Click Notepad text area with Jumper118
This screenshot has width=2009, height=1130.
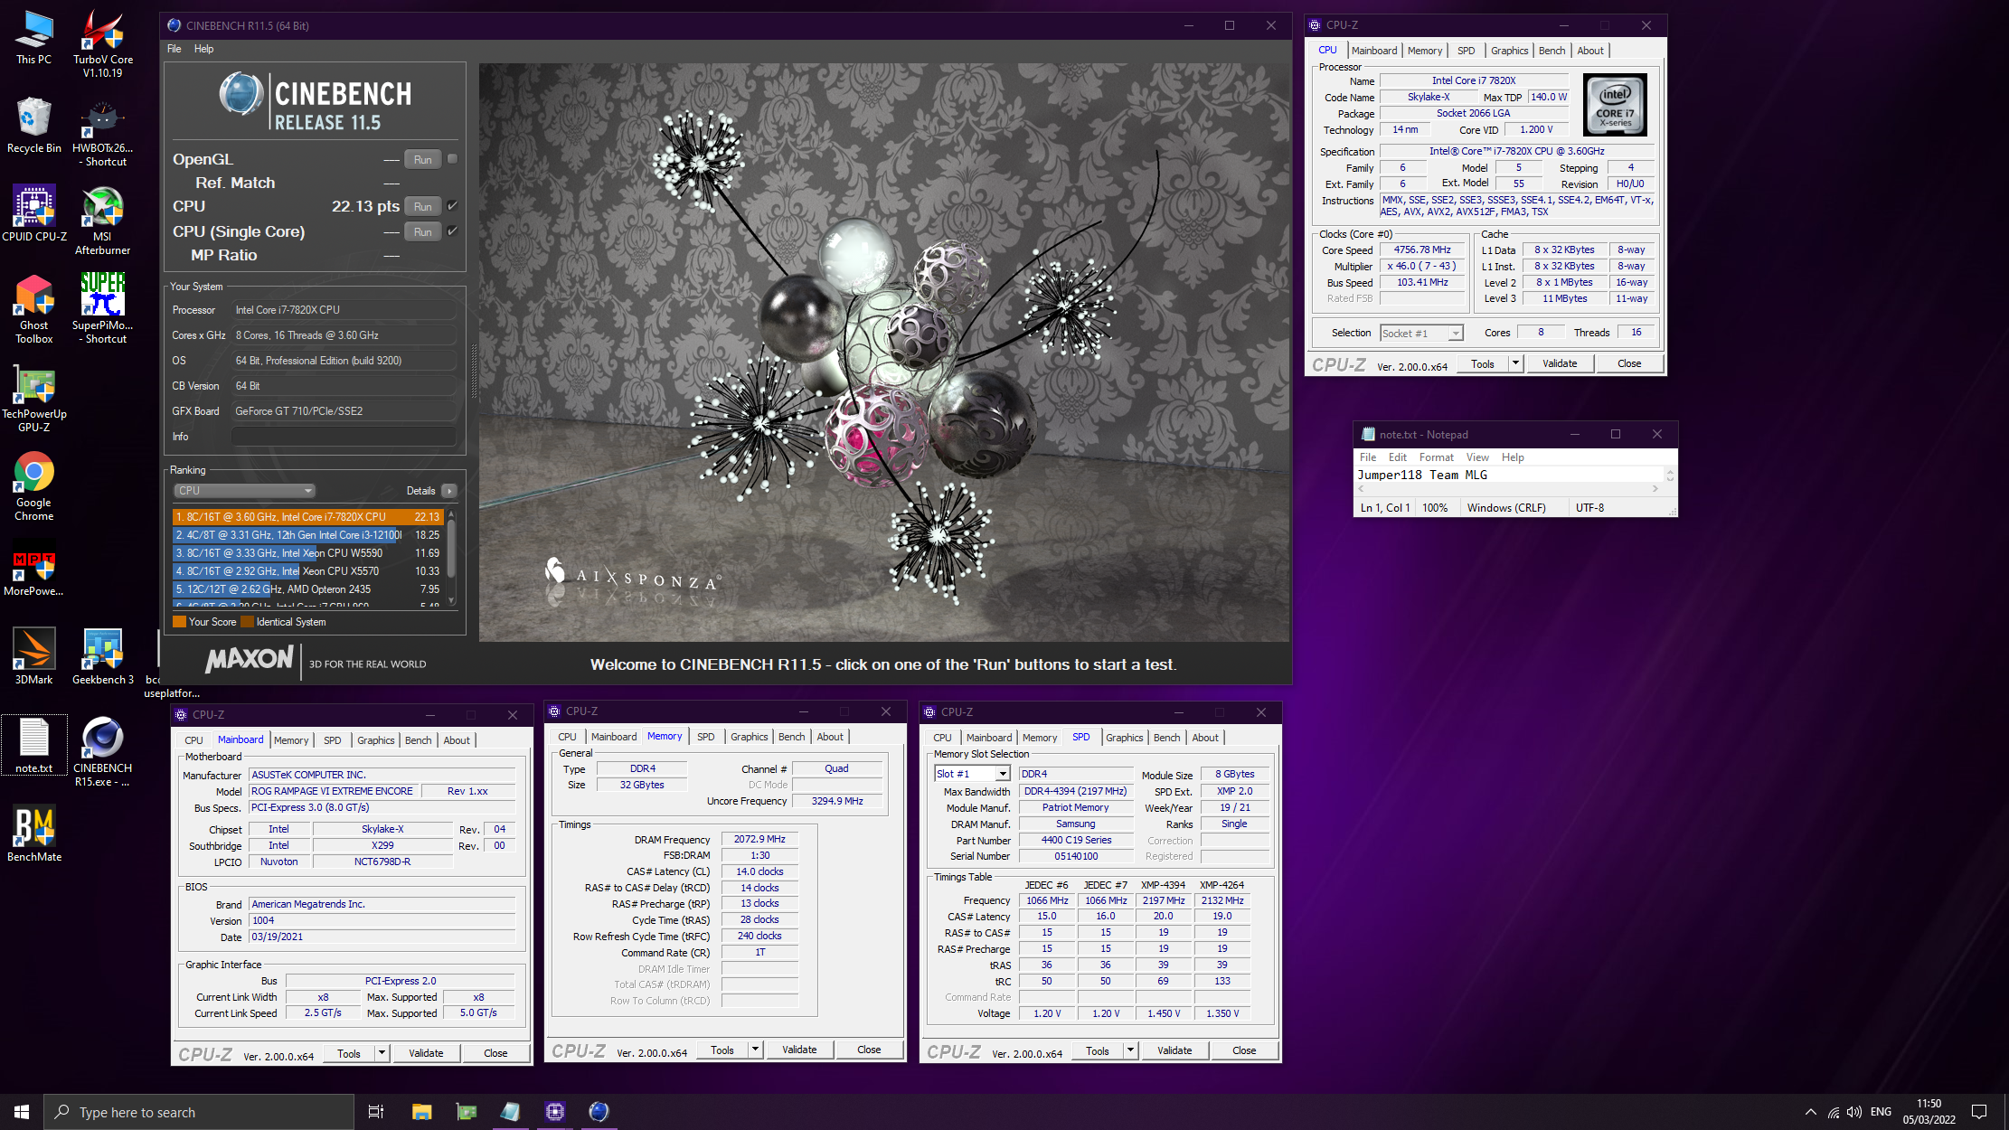point(1508,475)
